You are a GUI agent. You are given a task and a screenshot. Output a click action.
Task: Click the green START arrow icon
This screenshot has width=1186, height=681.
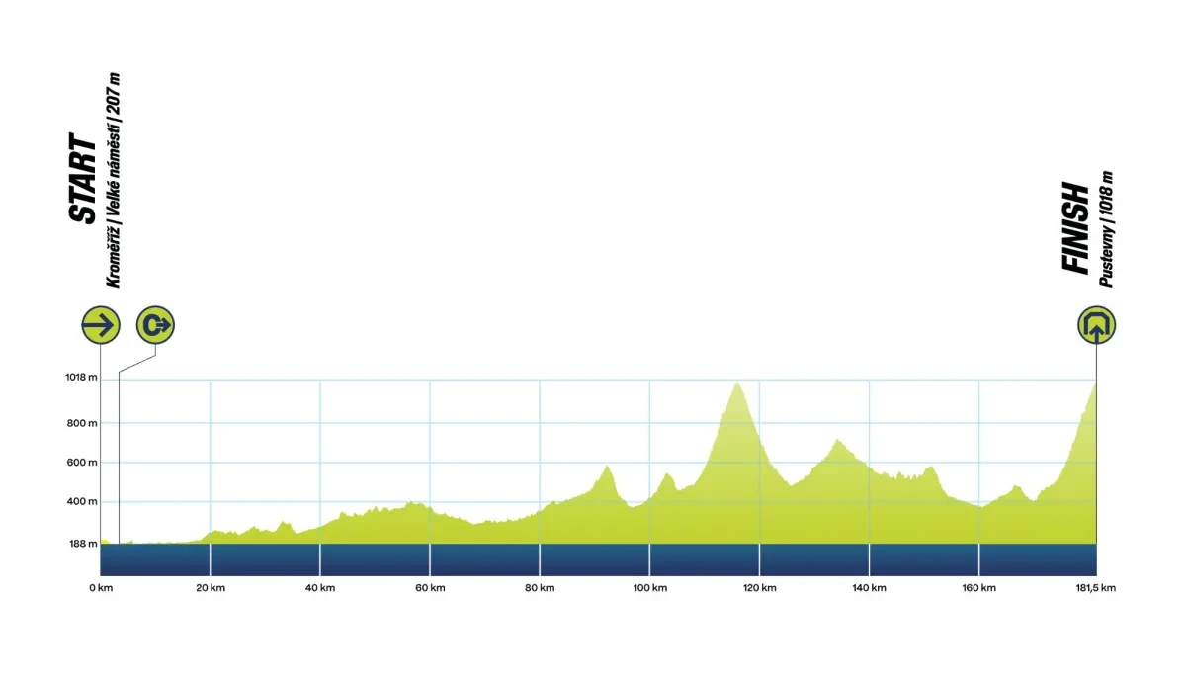click(x=101, y=324)
